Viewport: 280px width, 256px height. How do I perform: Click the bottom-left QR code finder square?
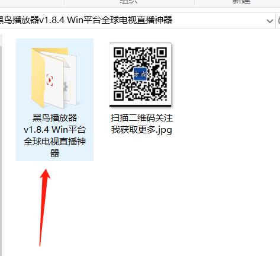click(118, 96)
